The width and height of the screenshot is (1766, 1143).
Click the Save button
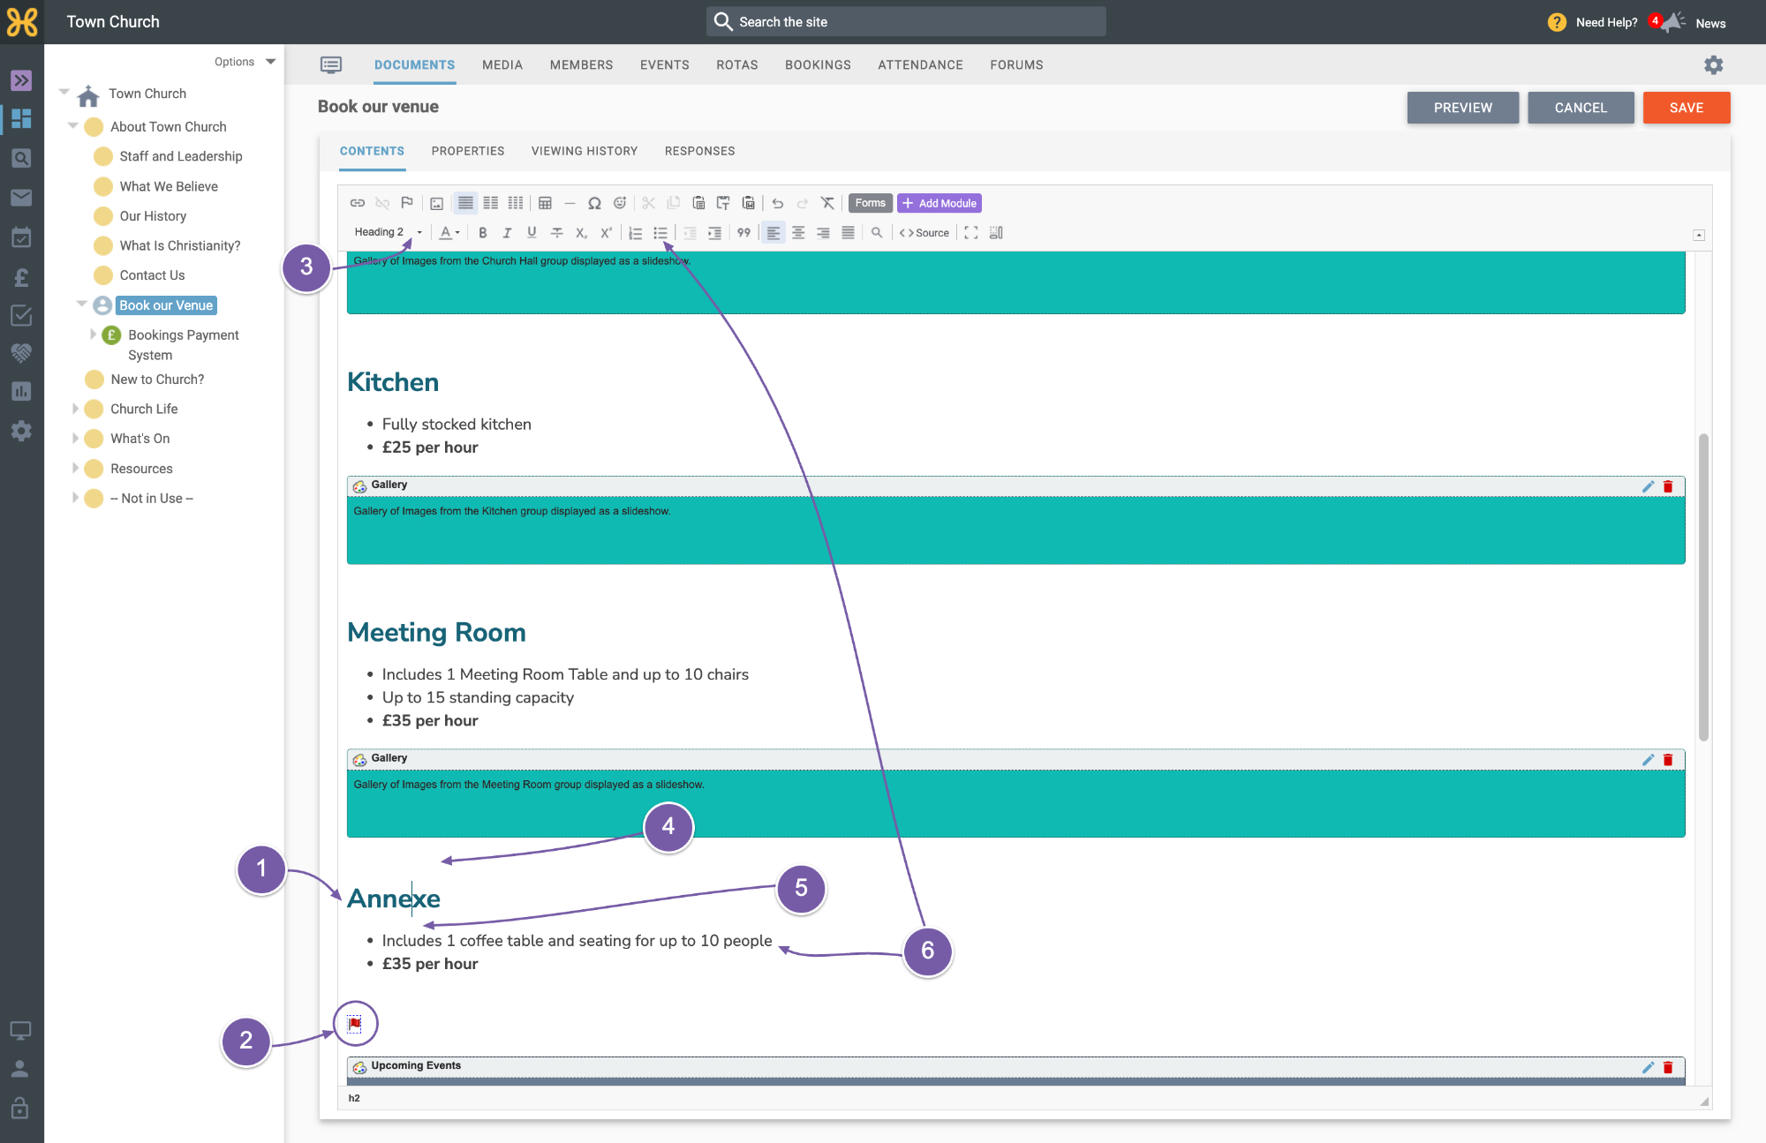pyautogui.click(x=1687, y=108)
